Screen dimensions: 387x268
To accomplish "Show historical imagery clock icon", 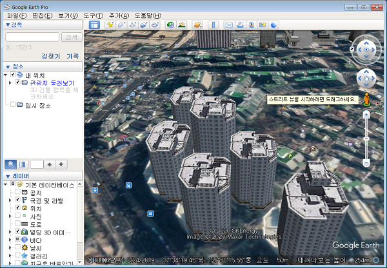I will click(170, 25).
